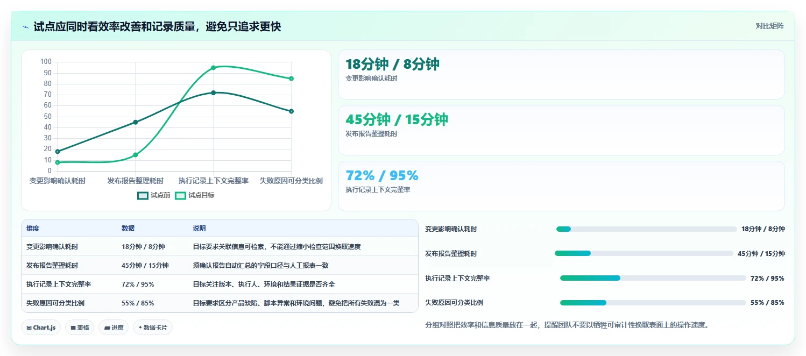Image resolution: width=806 pixels, height=356 pixels.
Task: Toggle the 试点目标 legend swatch
Action: (x=180, y=196)
